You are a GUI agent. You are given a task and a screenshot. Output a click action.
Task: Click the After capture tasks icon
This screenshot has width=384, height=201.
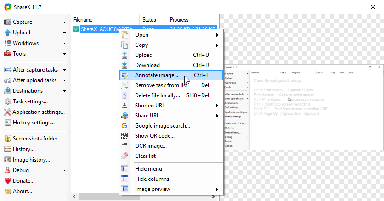click(x=8, y=70)
